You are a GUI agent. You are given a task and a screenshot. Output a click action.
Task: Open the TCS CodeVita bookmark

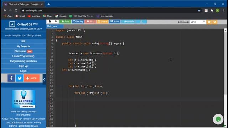coord(81,16)
